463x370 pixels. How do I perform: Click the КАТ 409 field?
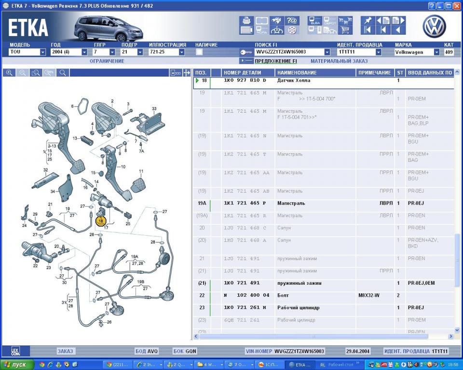tap(449, 52)
